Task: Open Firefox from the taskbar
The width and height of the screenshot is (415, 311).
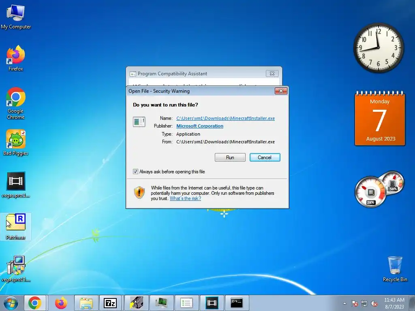Action: [61, 303]
